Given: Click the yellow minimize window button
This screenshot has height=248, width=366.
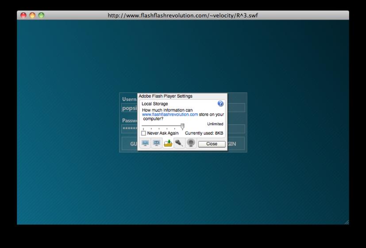Looking at the screenshot, I should [32, 15].
